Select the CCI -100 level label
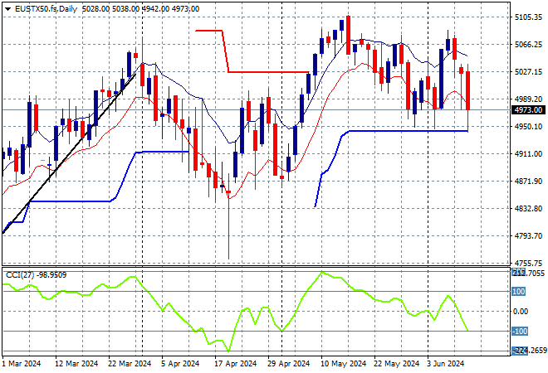The height and width of the screenshot is (373, 548). coord(519,331)
